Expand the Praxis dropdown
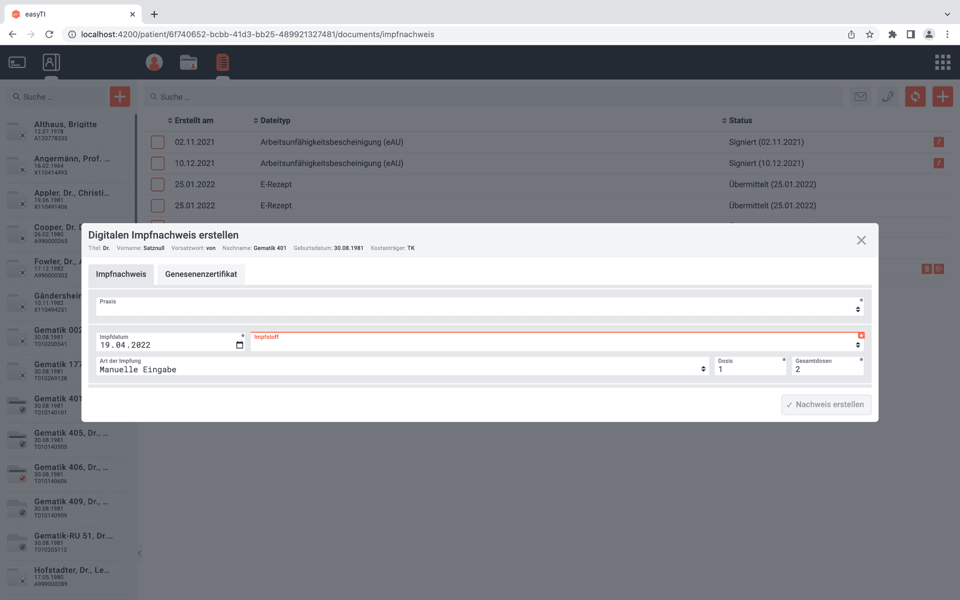This screenshot has width=960, height=600. pyautogui.click(x=479, y=307)
